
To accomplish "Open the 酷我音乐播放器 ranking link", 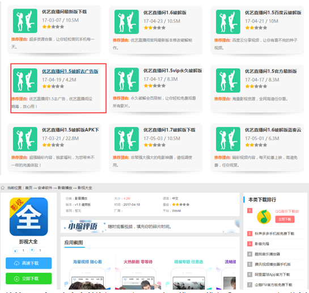I will 267,254.
